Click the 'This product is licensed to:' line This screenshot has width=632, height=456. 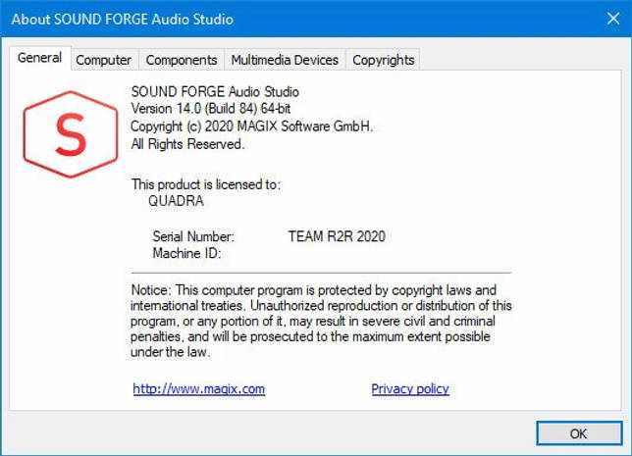tap(205, 184)
